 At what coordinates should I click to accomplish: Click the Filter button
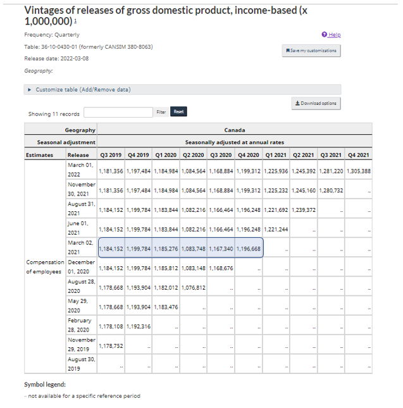[x=161, y=112]
